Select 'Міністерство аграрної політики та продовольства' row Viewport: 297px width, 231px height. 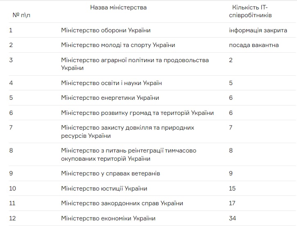click(152, 64)
